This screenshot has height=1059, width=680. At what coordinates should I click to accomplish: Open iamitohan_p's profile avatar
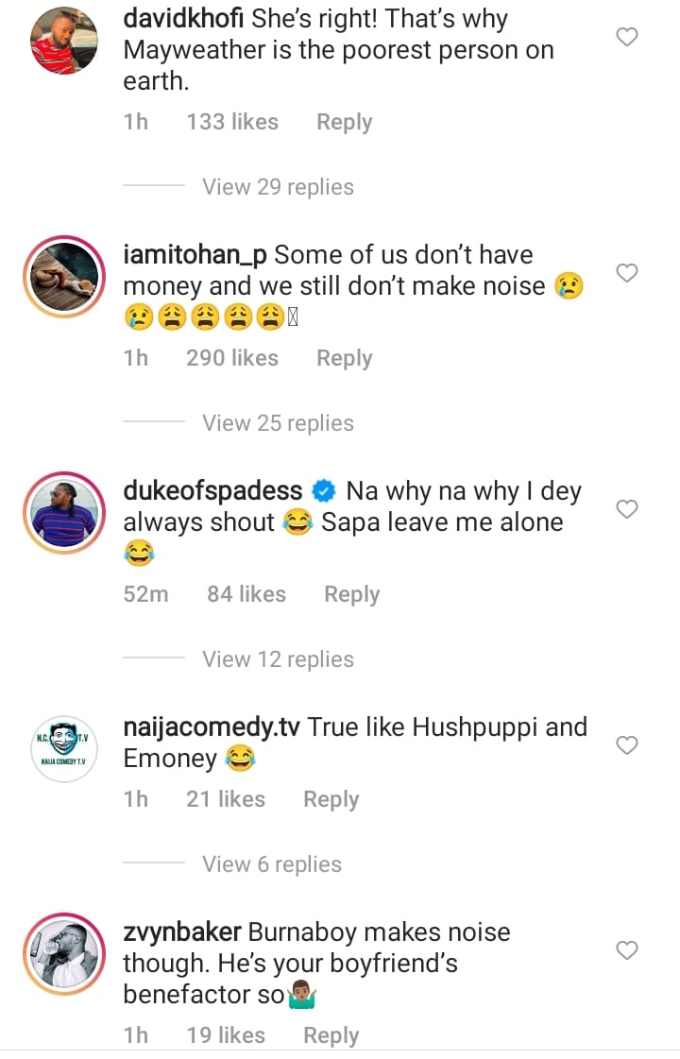click(x=64, y=275)
